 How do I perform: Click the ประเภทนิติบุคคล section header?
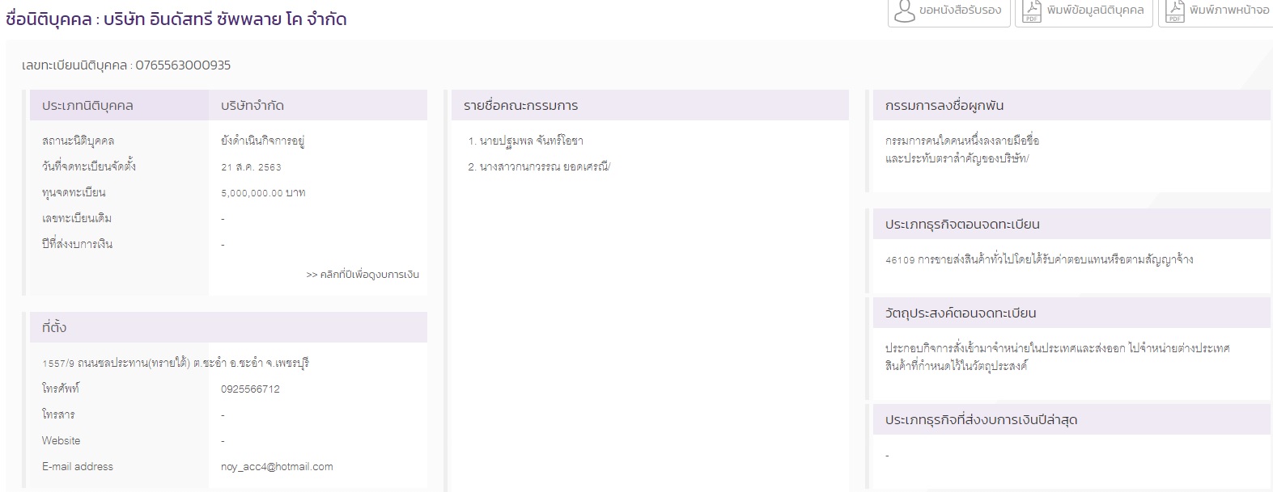coord(87,106)
